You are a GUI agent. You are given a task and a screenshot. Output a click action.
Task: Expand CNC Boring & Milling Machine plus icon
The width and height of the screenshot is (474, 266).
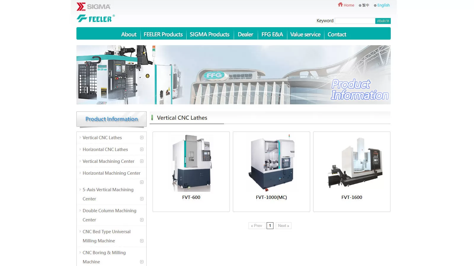[x=142, y=262]
